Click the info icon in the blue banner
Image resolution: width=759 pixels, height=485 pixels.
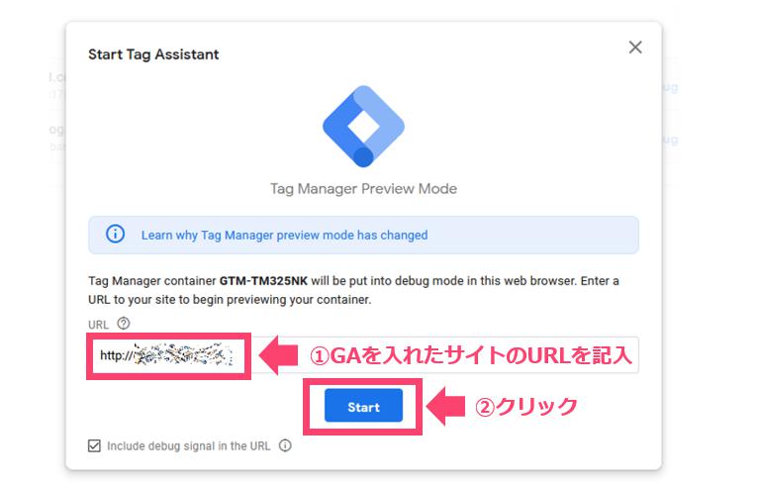[x=115, y=235]
